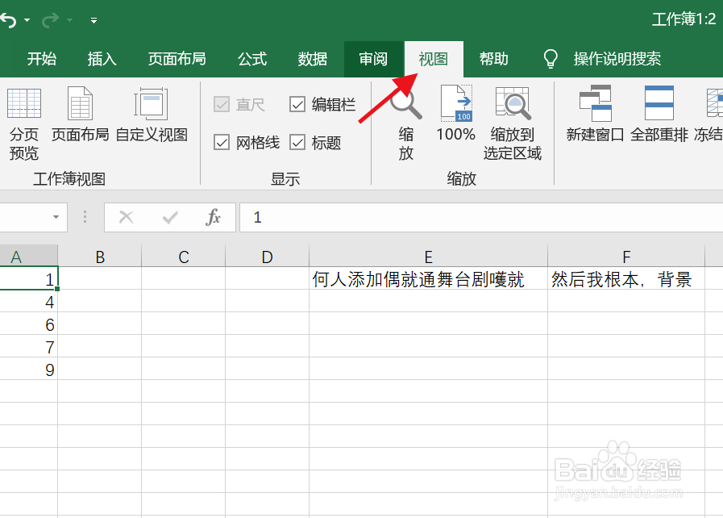
Task: Switch to the 开始 ribbon tab
Action: pos(41,59)
